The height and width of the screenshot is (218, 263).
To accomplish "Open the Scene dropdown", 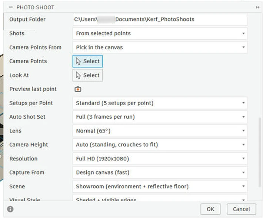I will tap(160, 186).
